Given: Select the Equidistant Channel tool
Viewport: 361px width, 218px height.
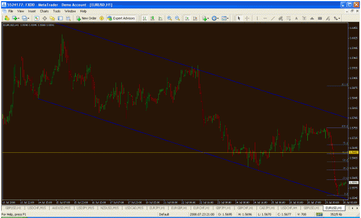Looking at the screenshot, I should (x=281, y=18).
